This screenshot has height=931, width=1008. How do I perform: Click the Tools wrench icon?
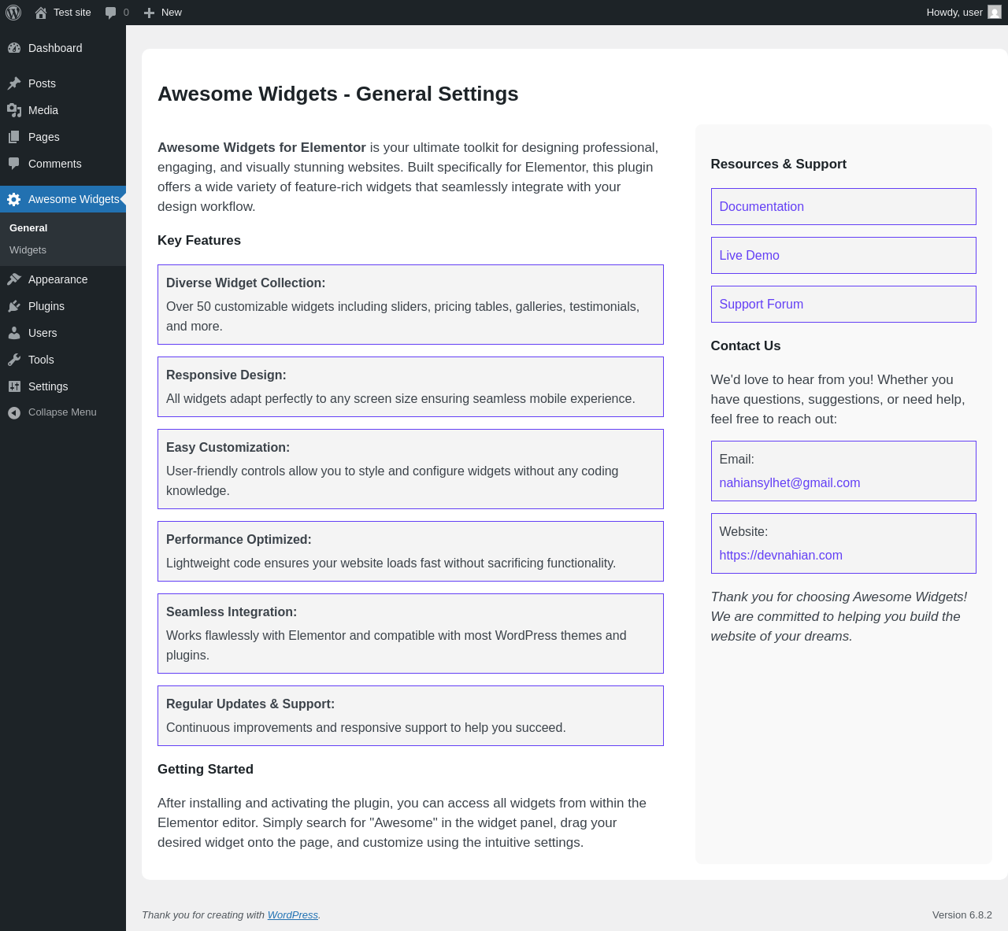point(14,360)
